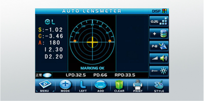This screenshot has width=204, height=101.
Task: Click the plus database storage button
Action: click(x=159, y=34)
